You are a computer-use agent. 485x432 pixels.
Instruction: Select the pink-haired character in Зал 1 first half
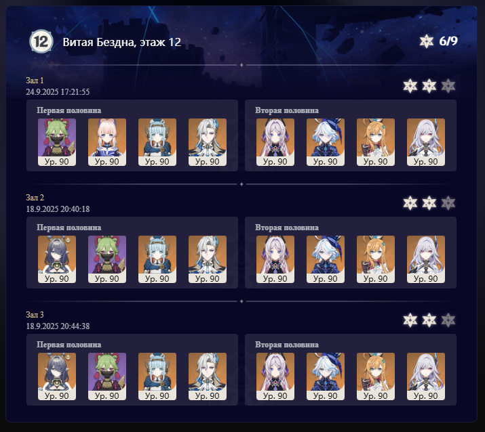(107, 142)
